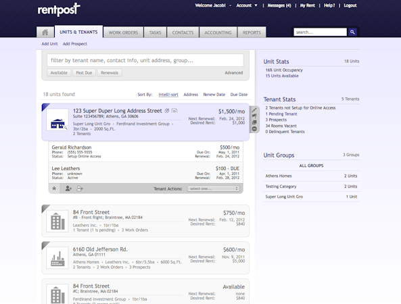Click the Add Prospect link
Image resolution: width=401 pixels, height=304 pixels.
pyautogui.click(x=75, y=44)
